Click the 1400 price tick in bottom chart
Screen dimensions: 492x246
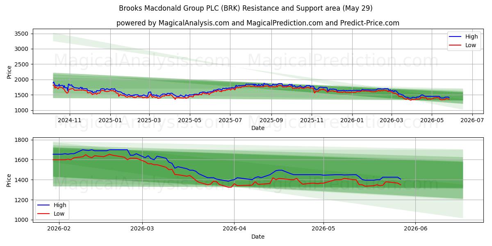tap(22, 180)
